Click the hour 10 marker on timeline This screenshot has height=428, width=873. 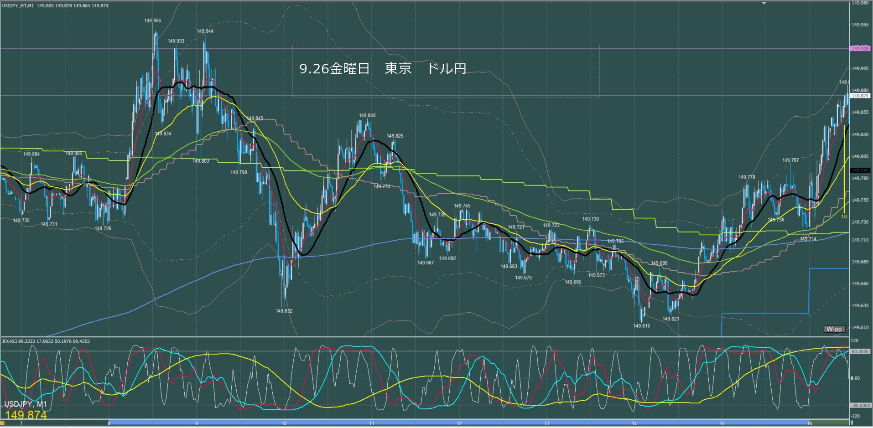tap(284, 423)
